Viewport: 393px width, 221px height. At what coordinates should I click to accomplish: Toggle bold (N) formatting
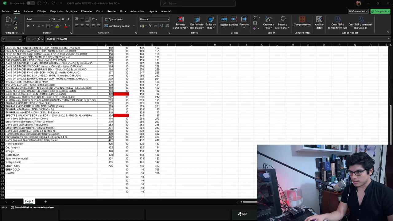point(28,26)
